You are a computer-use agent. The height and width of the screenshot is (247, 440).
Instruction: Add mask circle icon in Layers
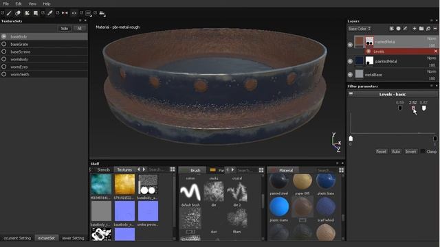(398, 29)
